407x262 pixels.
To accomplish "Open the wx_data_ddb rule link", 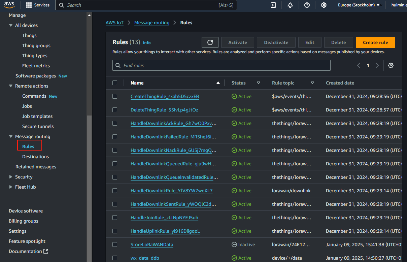I will click(x=145, y=258).
